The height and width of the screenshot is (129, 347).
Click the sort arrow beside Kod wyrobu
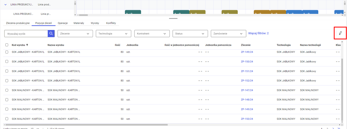(x=27, y=45)
